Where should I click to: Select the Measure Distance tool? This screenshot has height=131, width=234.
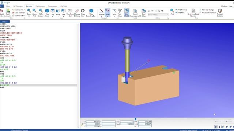77,13
